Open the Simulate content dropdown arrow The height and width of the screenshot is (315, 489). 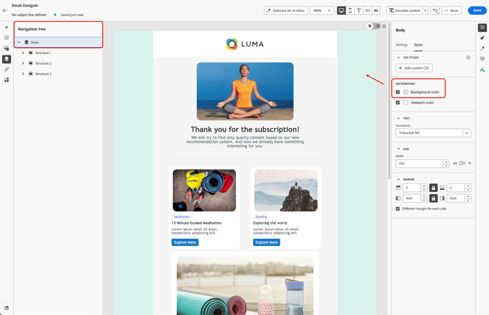point(425,10)
